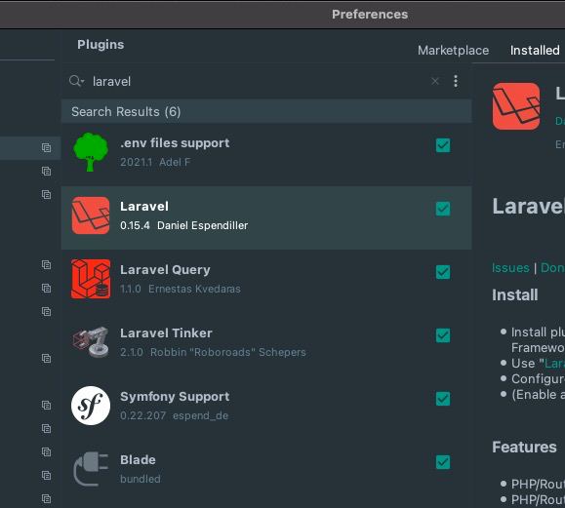Screen dimensions: 565x508
Task: Click the .env files support tree icon
Action: coord(91,152)
